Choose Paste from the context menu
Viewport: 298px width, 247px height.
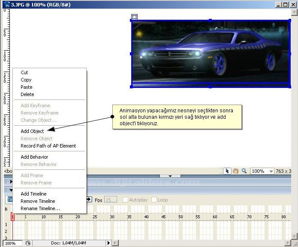[x=27, y=87]
